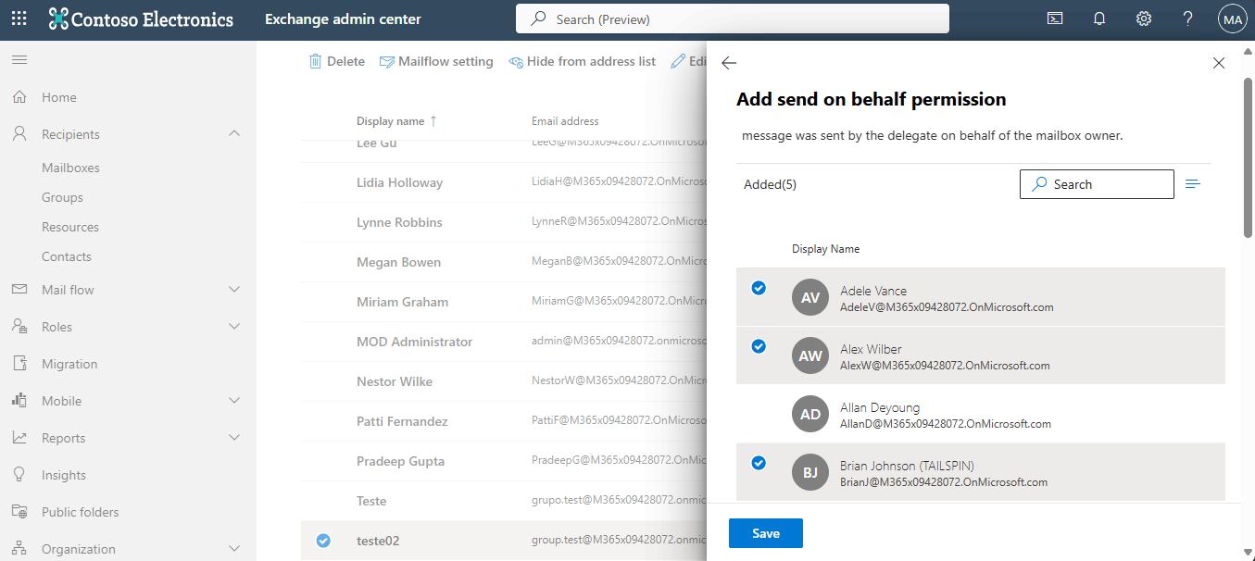Open Mailboxes in the sidebar
The width and height of the screenshot is (1255, 561).
tap(70, 168)
